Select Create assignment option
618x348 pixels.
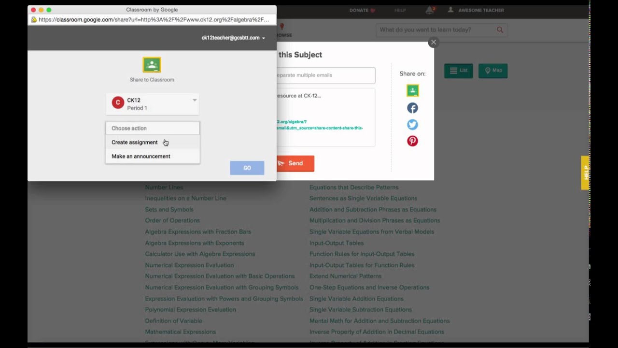[x=152, y=142]
